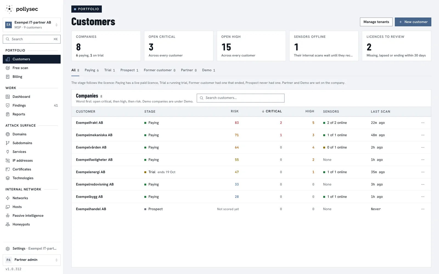Open row menu for Exempelhandel AB

[423, 209]
